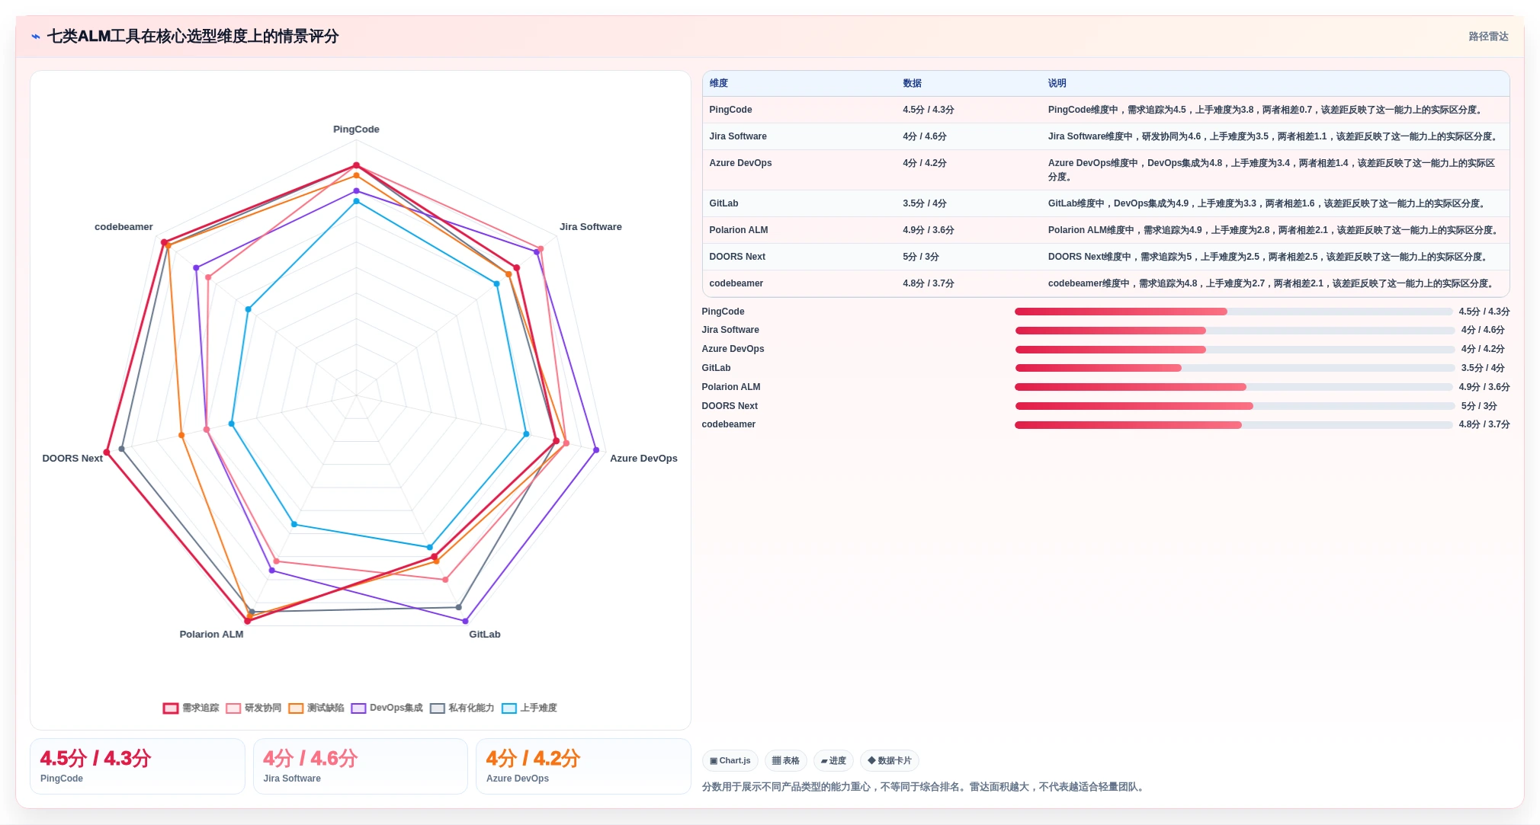Click the GitLab axis label on the radar
The width and height of the screenshot is (1540, 825).
485,635
